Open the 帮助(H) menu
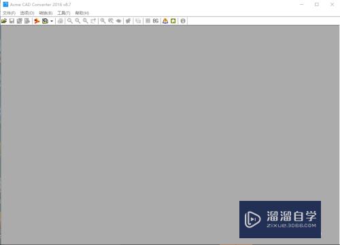The image size is (340, 245). pyautogui.click(x=82, y=13)
